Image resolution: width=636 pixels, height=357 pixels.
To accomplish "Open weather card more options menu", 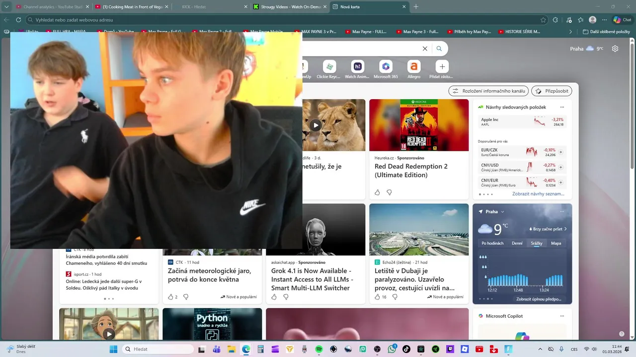I will coord(562,212).
